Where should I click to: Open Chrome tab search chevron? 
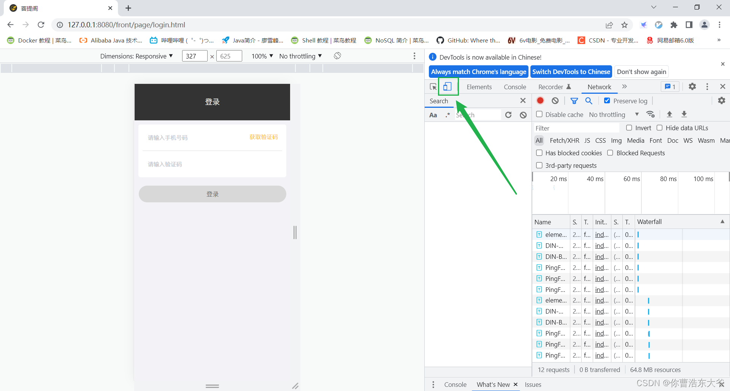[x=654, y=7]
